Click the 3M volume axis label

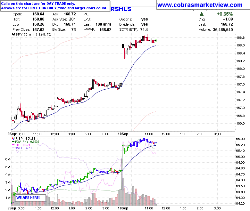click(8, 182)
